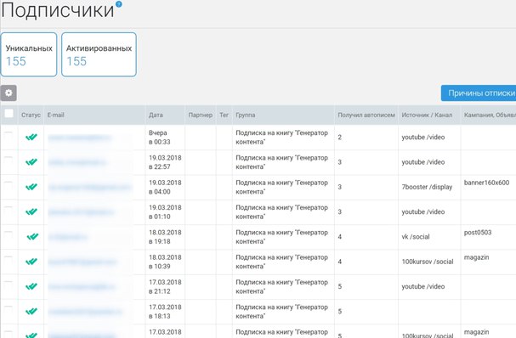The width and height of the screenshot is (516, 338).
Task: Sort by the Дата column header
Action: coord(156,115)
